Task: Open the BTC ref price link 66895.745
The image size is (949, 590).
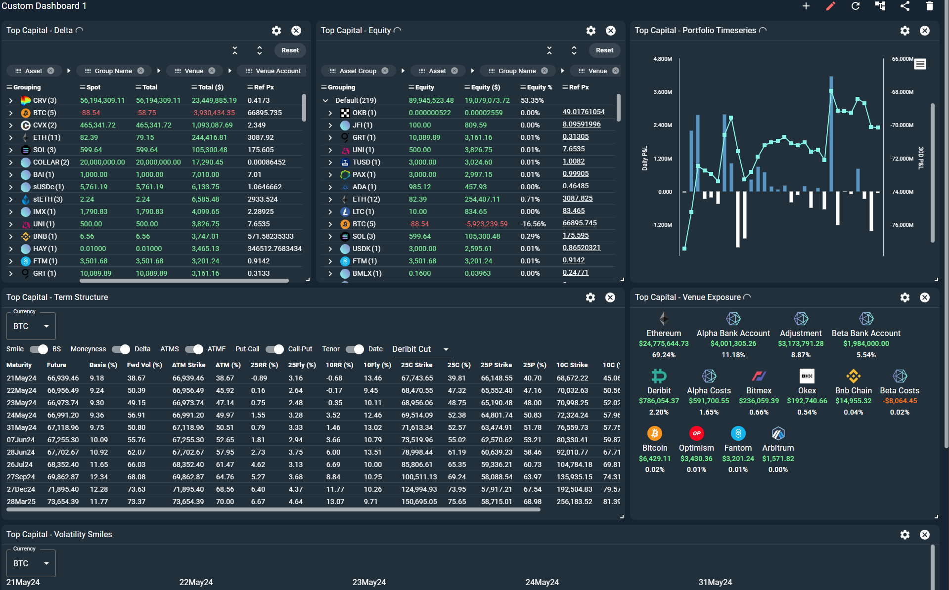Action: (x=580, y=223)
